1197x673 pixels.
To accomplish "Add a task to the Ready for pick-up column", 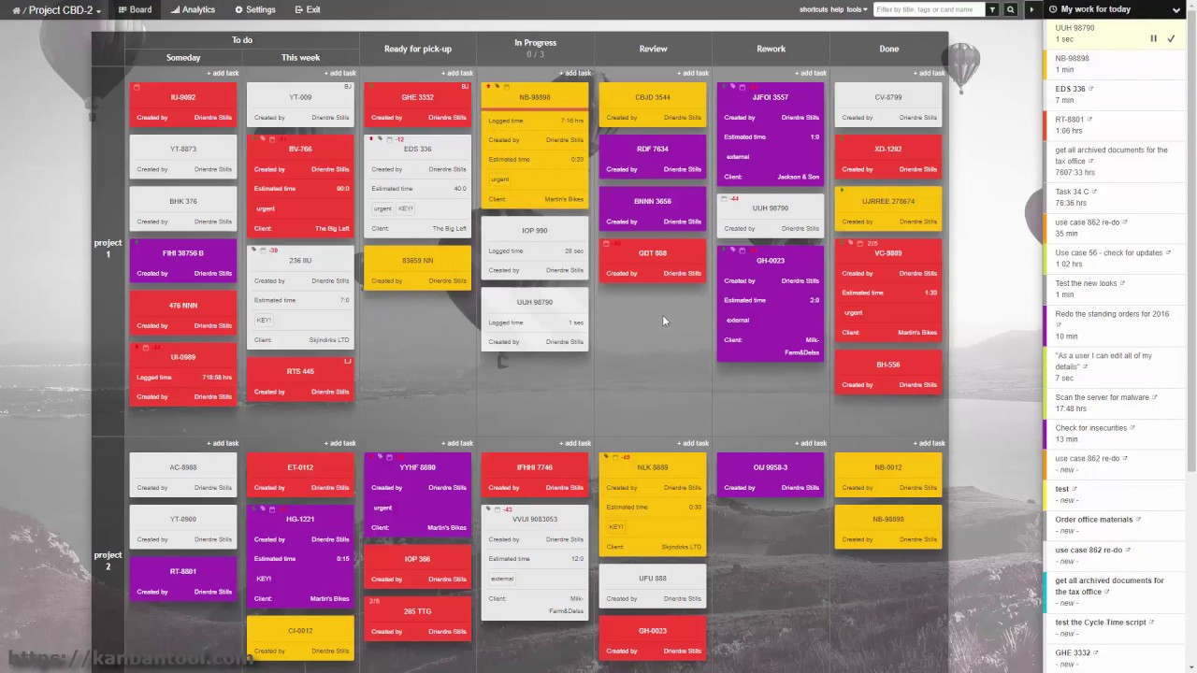I will [x=456, y=72].
